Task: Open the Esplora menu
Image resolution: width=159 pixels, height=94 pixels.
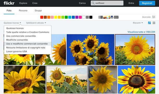Action: [23, 3]
